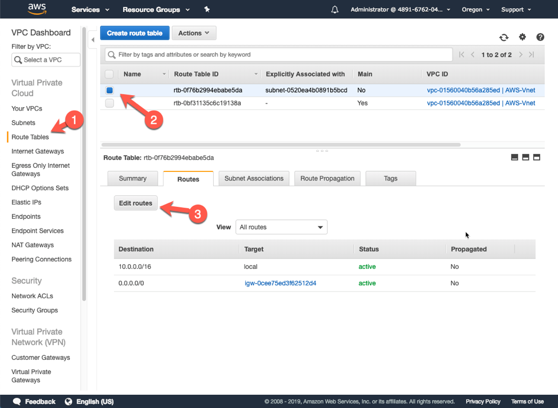
Task: Open the Resource Groups dropdown
Action: click(156, 10)
